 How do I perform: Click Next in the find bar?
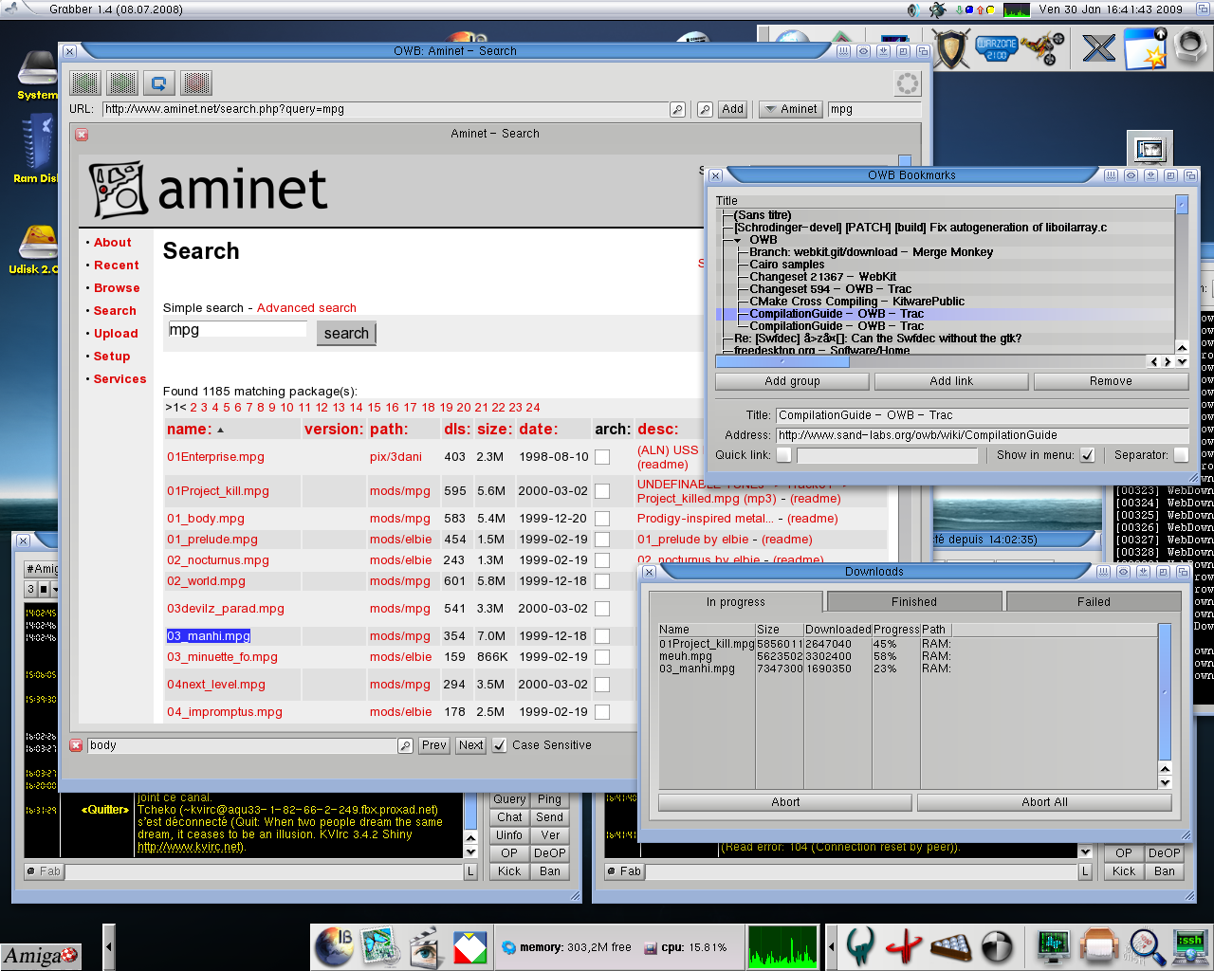[x=470, y=745]
